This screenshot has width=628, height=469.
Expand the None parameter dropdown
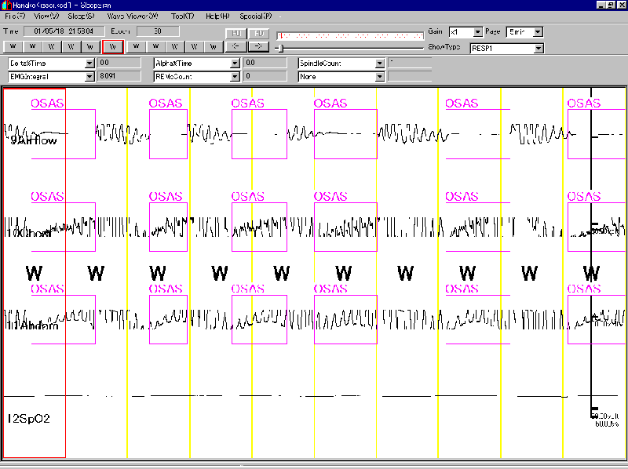click(380, 76)
